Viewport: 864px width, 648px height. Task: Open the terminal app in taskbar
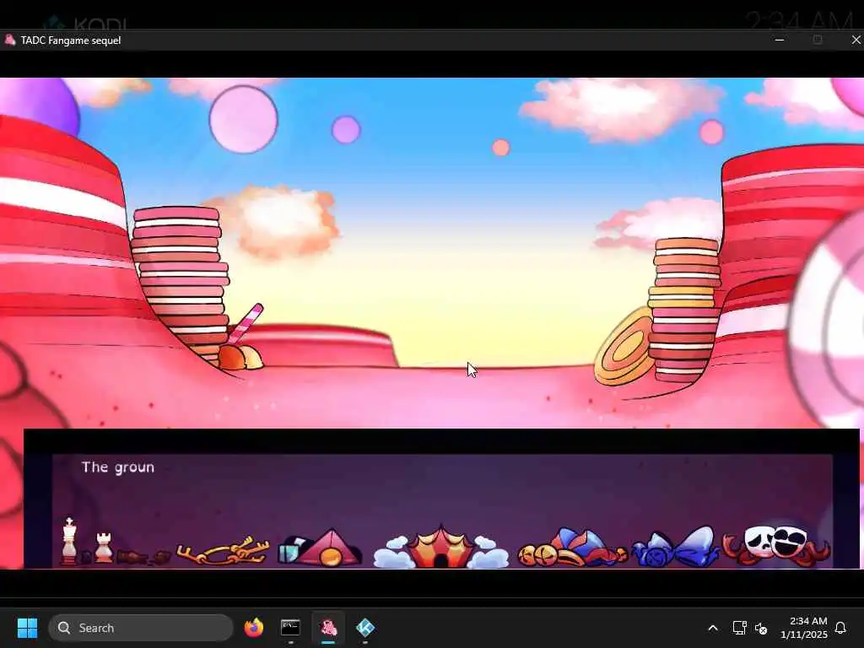(x=290, y=628)
